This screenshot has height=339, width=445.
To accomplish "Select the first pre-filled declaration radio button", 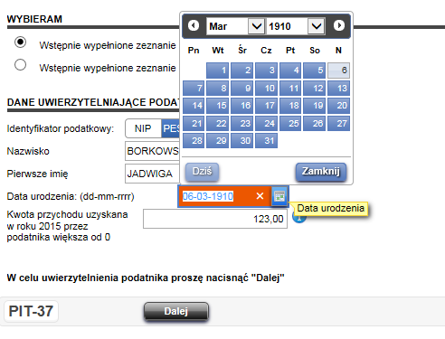I will point(20,42).
